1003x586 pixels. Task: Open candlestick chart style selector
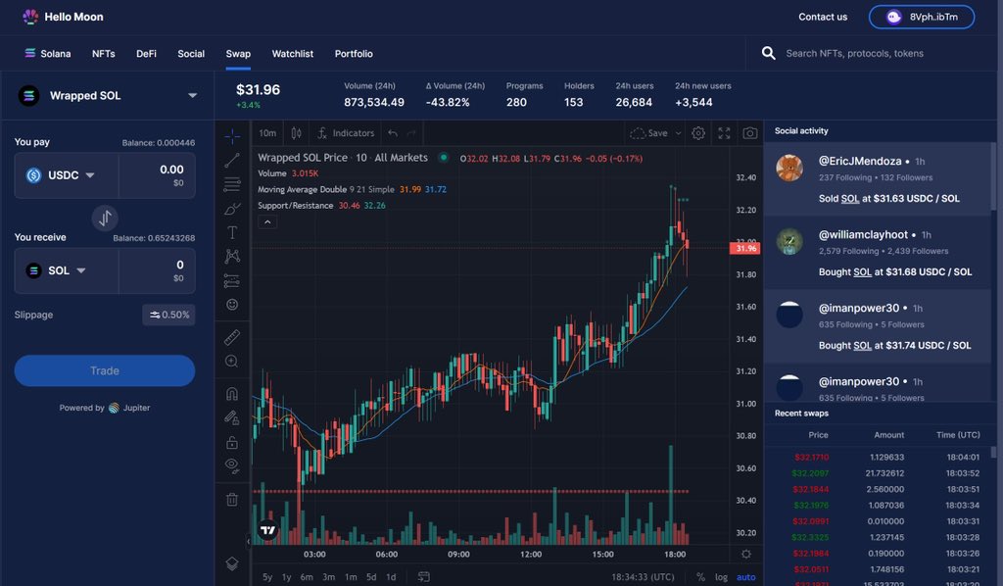(296, 133)
